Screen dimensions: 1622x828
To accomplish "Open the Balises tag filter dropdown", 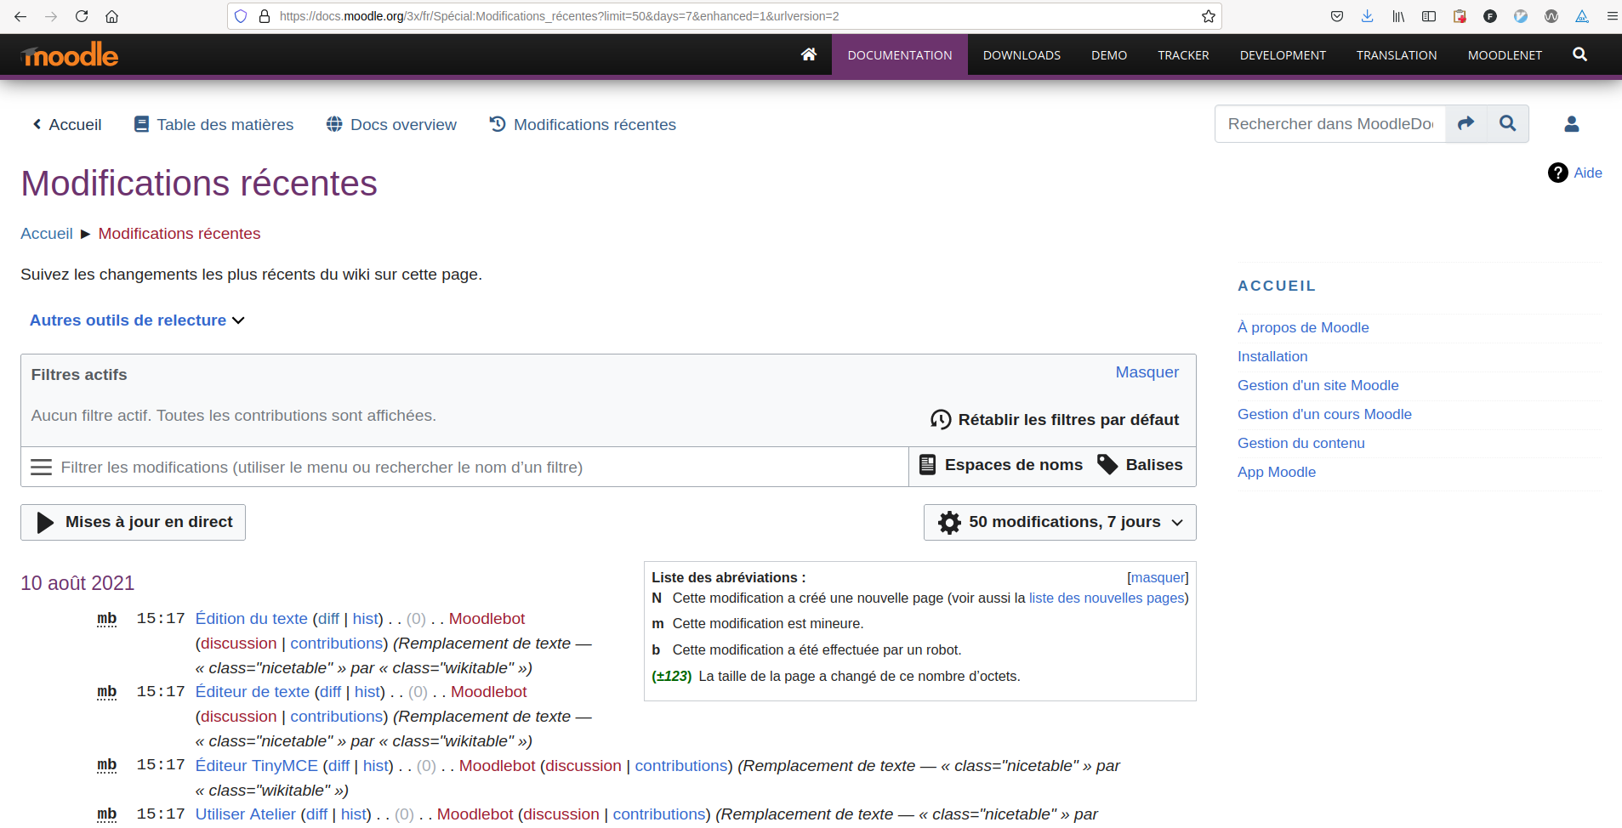I will (x=1140, y=465).
